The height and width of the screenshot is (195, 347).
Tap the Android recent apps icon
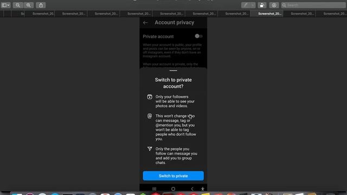[154, 189]
